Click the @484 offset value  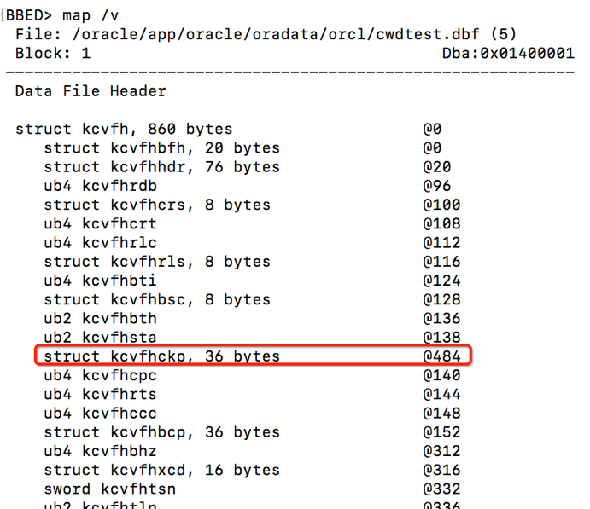point(441,356)
